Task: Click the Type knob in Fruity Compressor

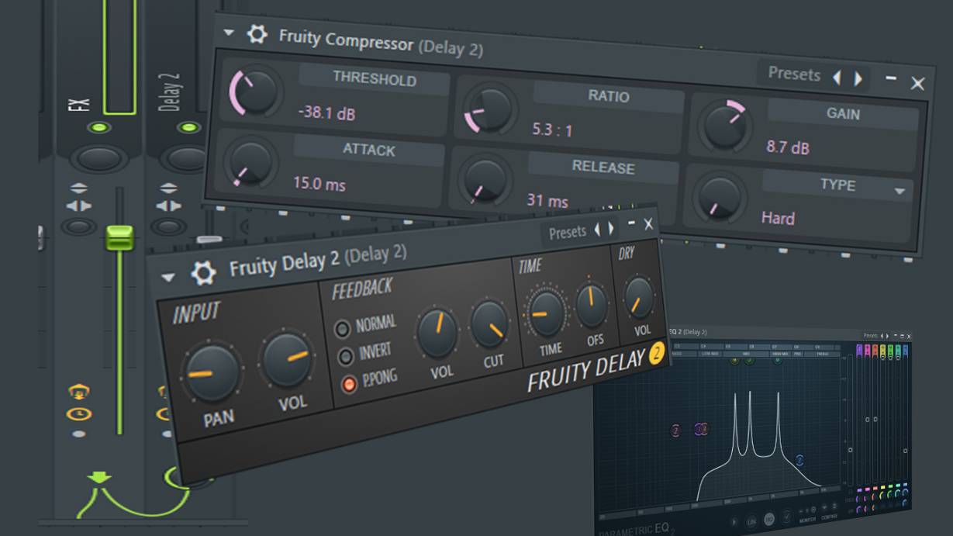Action: (x=720, y=196)
